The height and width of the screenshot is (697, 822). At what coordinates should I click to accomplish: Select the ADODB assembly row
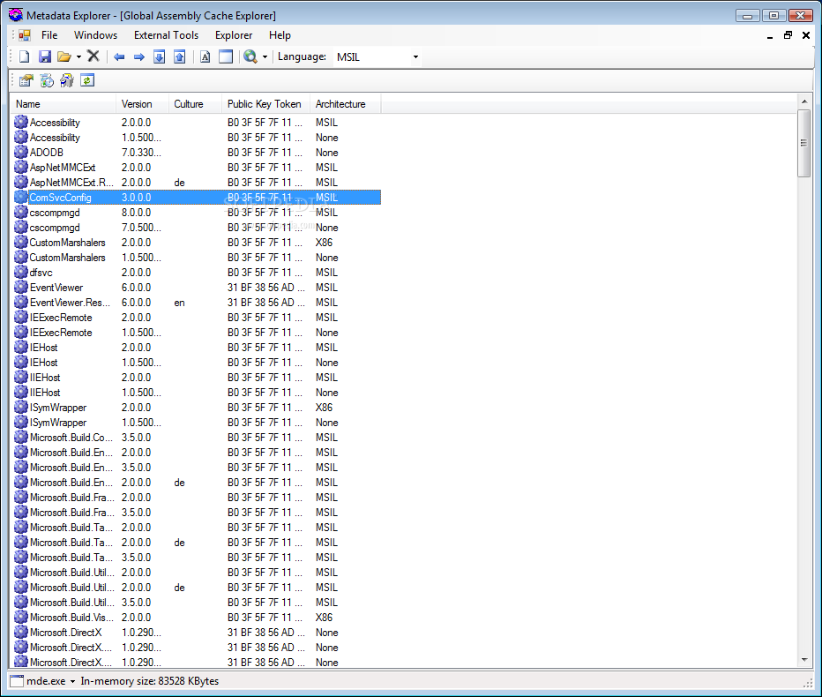[196, 152]
